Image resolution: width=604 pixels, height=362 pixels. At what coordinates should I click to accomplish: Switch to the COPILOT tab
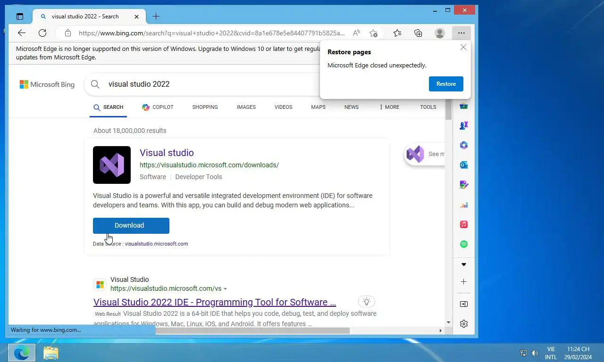pyautogui.click(x=158, y=107)
